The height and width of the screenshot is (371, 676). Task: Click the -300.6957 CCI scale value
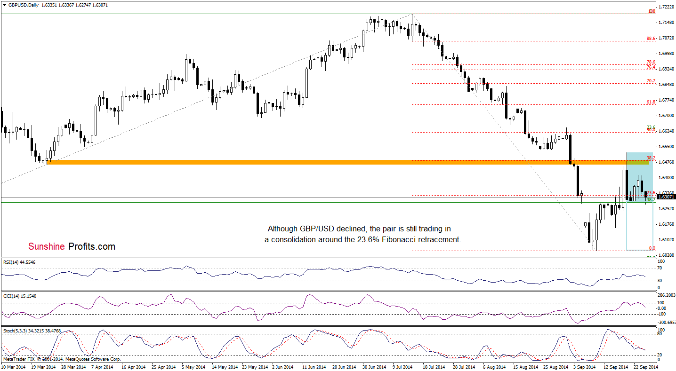[x=667, y=323]
